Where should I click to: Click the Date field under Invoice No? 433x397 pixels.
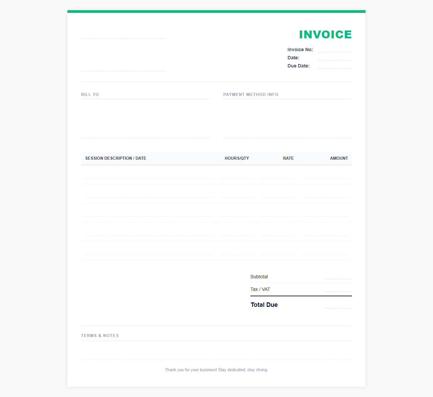(335, 58)
